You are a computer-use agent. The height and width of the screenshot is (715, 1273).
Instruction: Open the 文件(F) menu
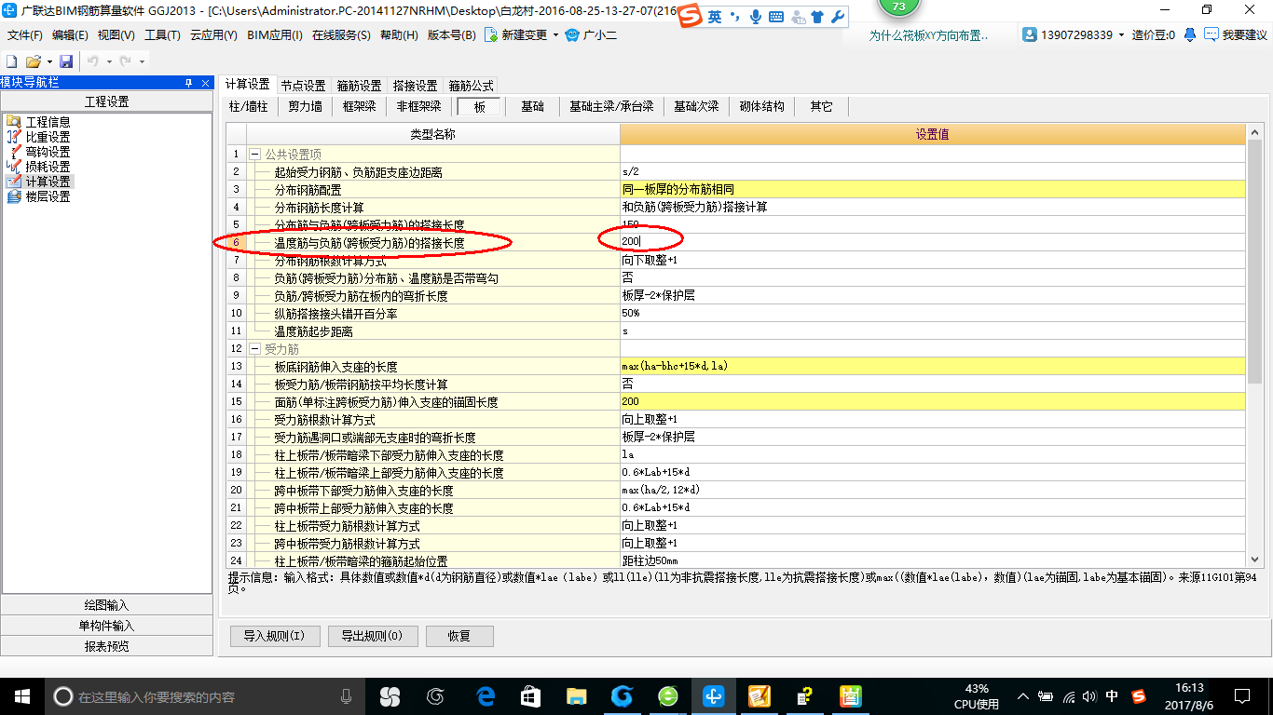(x=25, y=35)
